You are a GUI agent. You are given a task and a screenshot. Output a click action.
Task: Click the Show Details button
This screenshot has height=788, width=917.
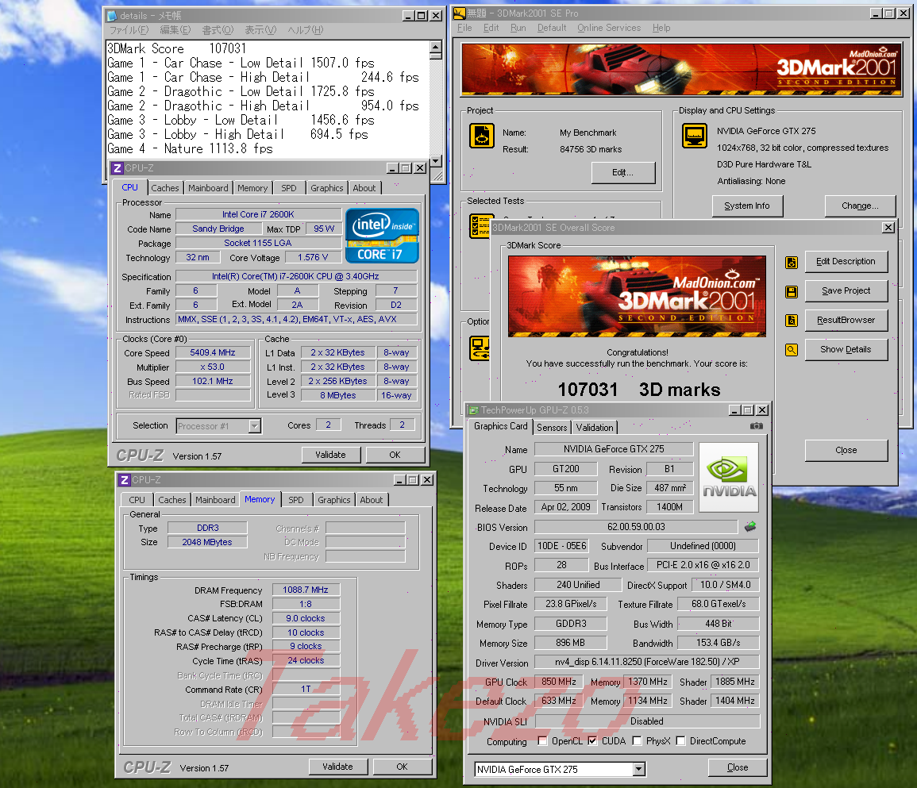(x=846, y=349)
